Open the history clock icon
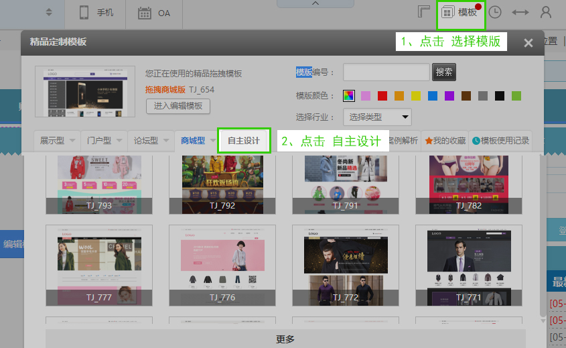This screenshot has width=566, height=348. [x=494, y=13]
